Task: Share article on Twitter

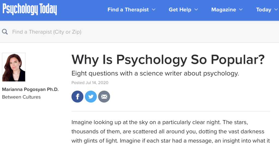Action: [91, 97]
